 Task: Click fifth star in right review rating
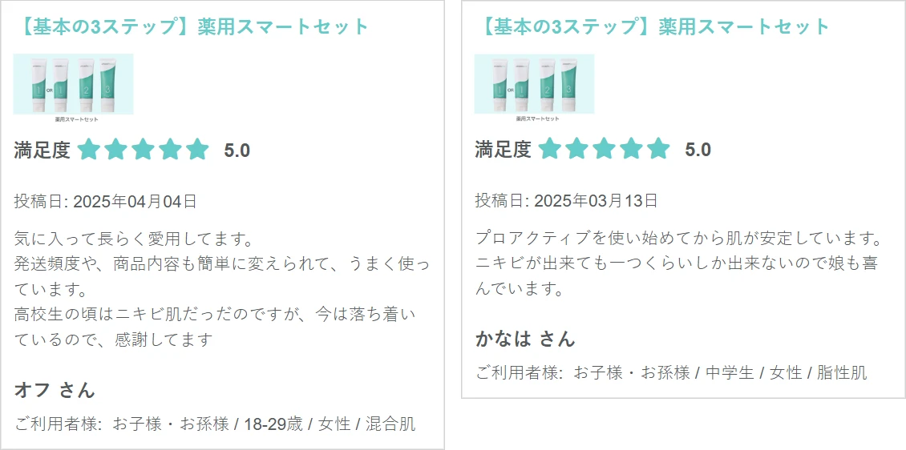click(659, 149)
